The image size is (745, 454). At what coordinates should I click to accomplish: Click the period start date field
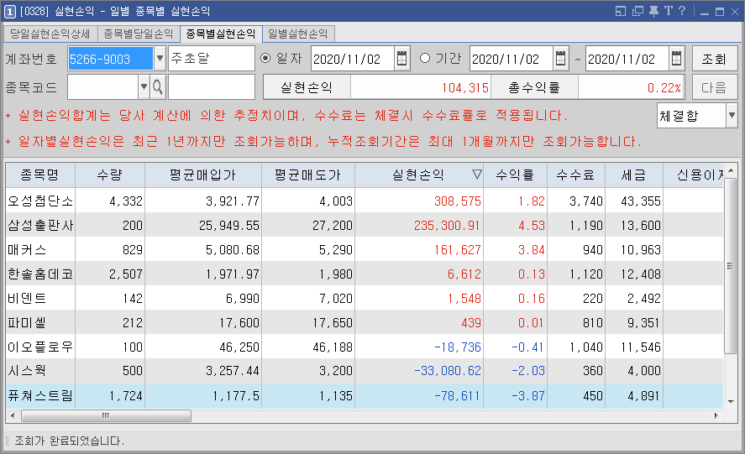[x=512, y=59]
